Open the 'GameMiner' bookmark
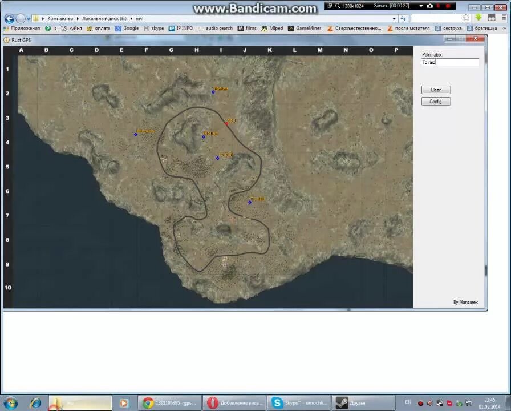 tap(305, 29)
